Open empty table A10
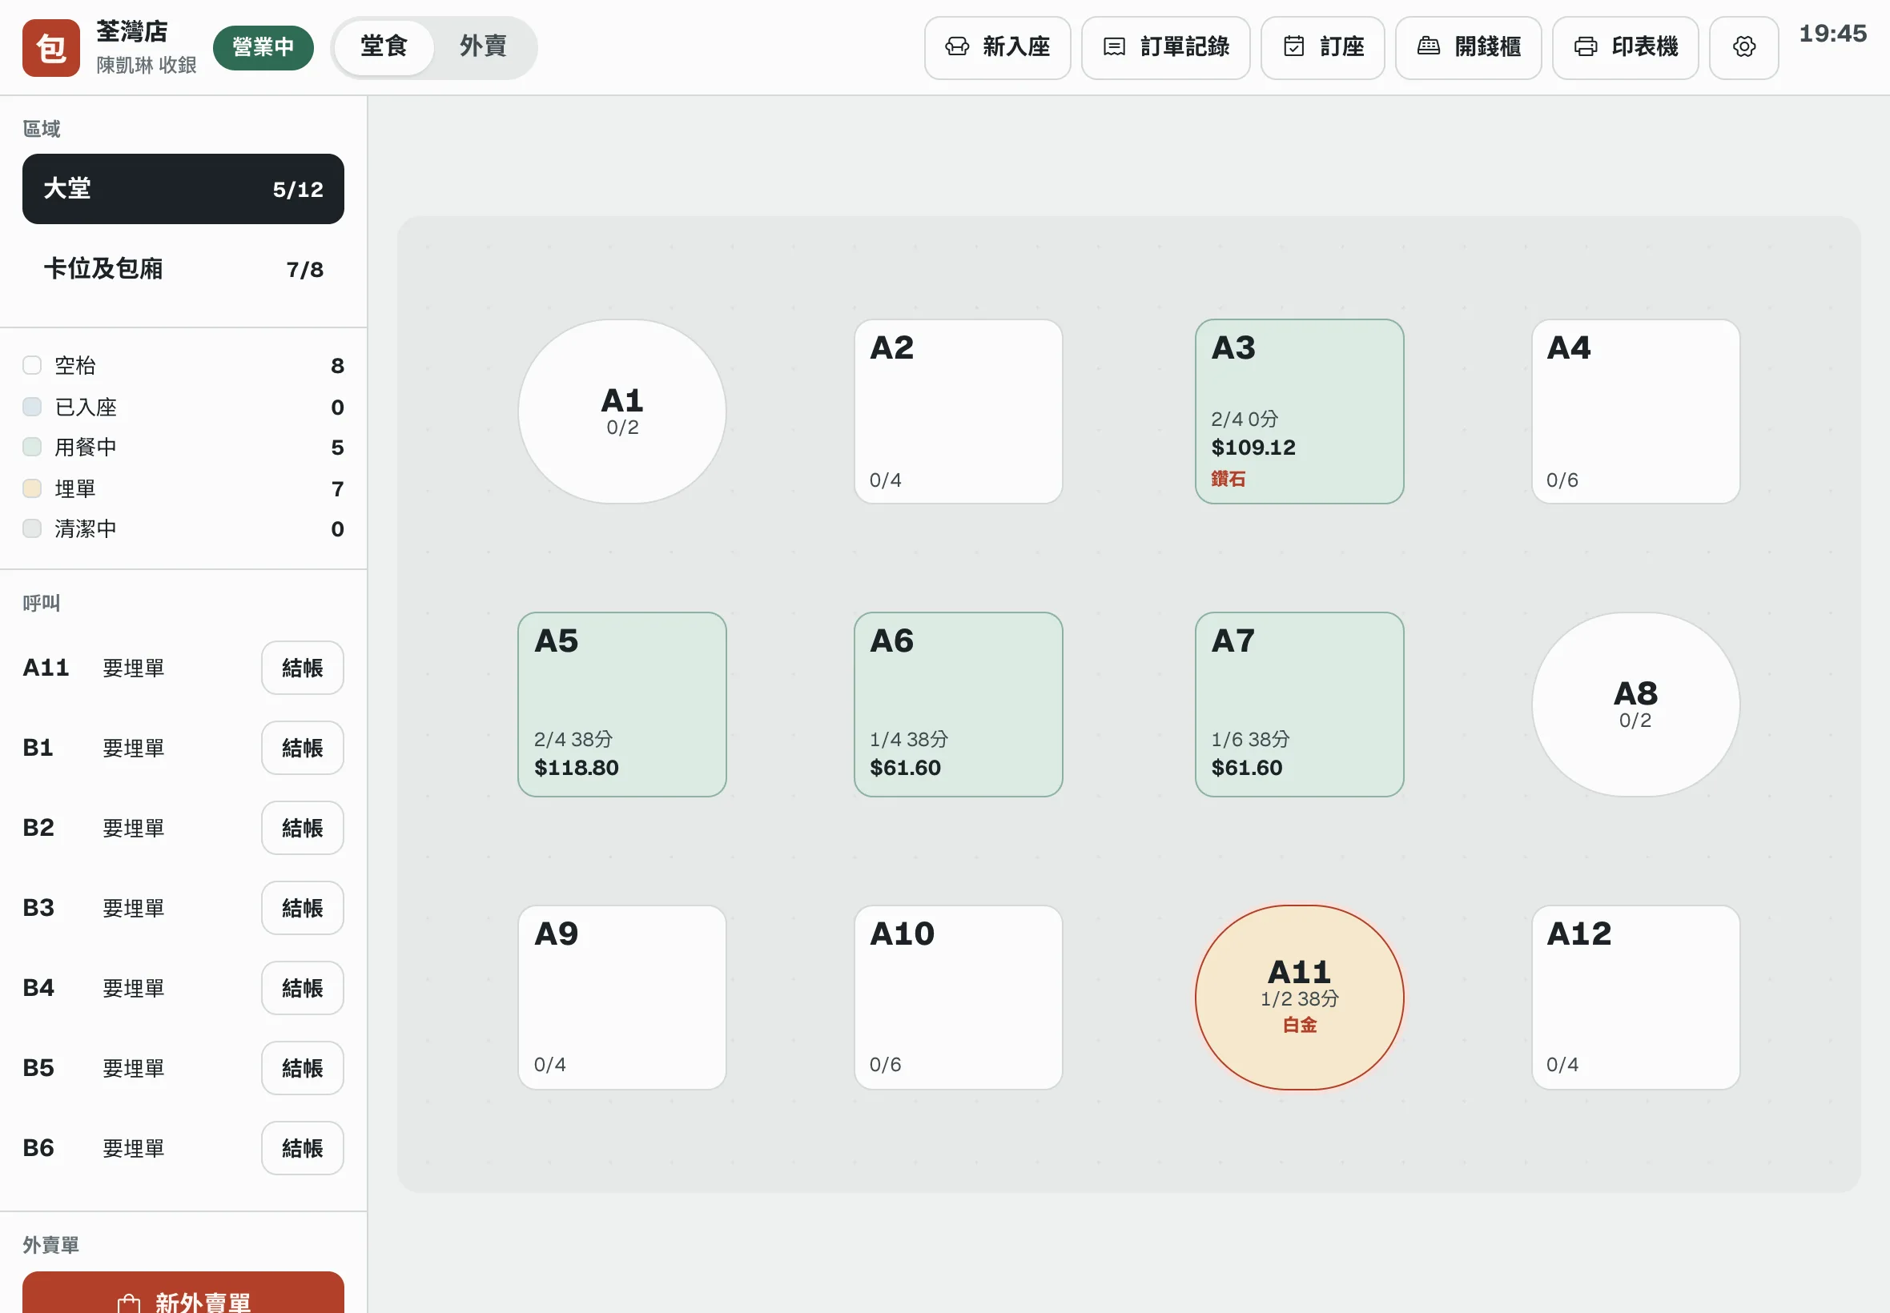 958,997
